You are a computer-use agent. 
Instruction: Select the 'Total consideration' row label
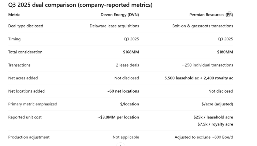click(25, 52)
